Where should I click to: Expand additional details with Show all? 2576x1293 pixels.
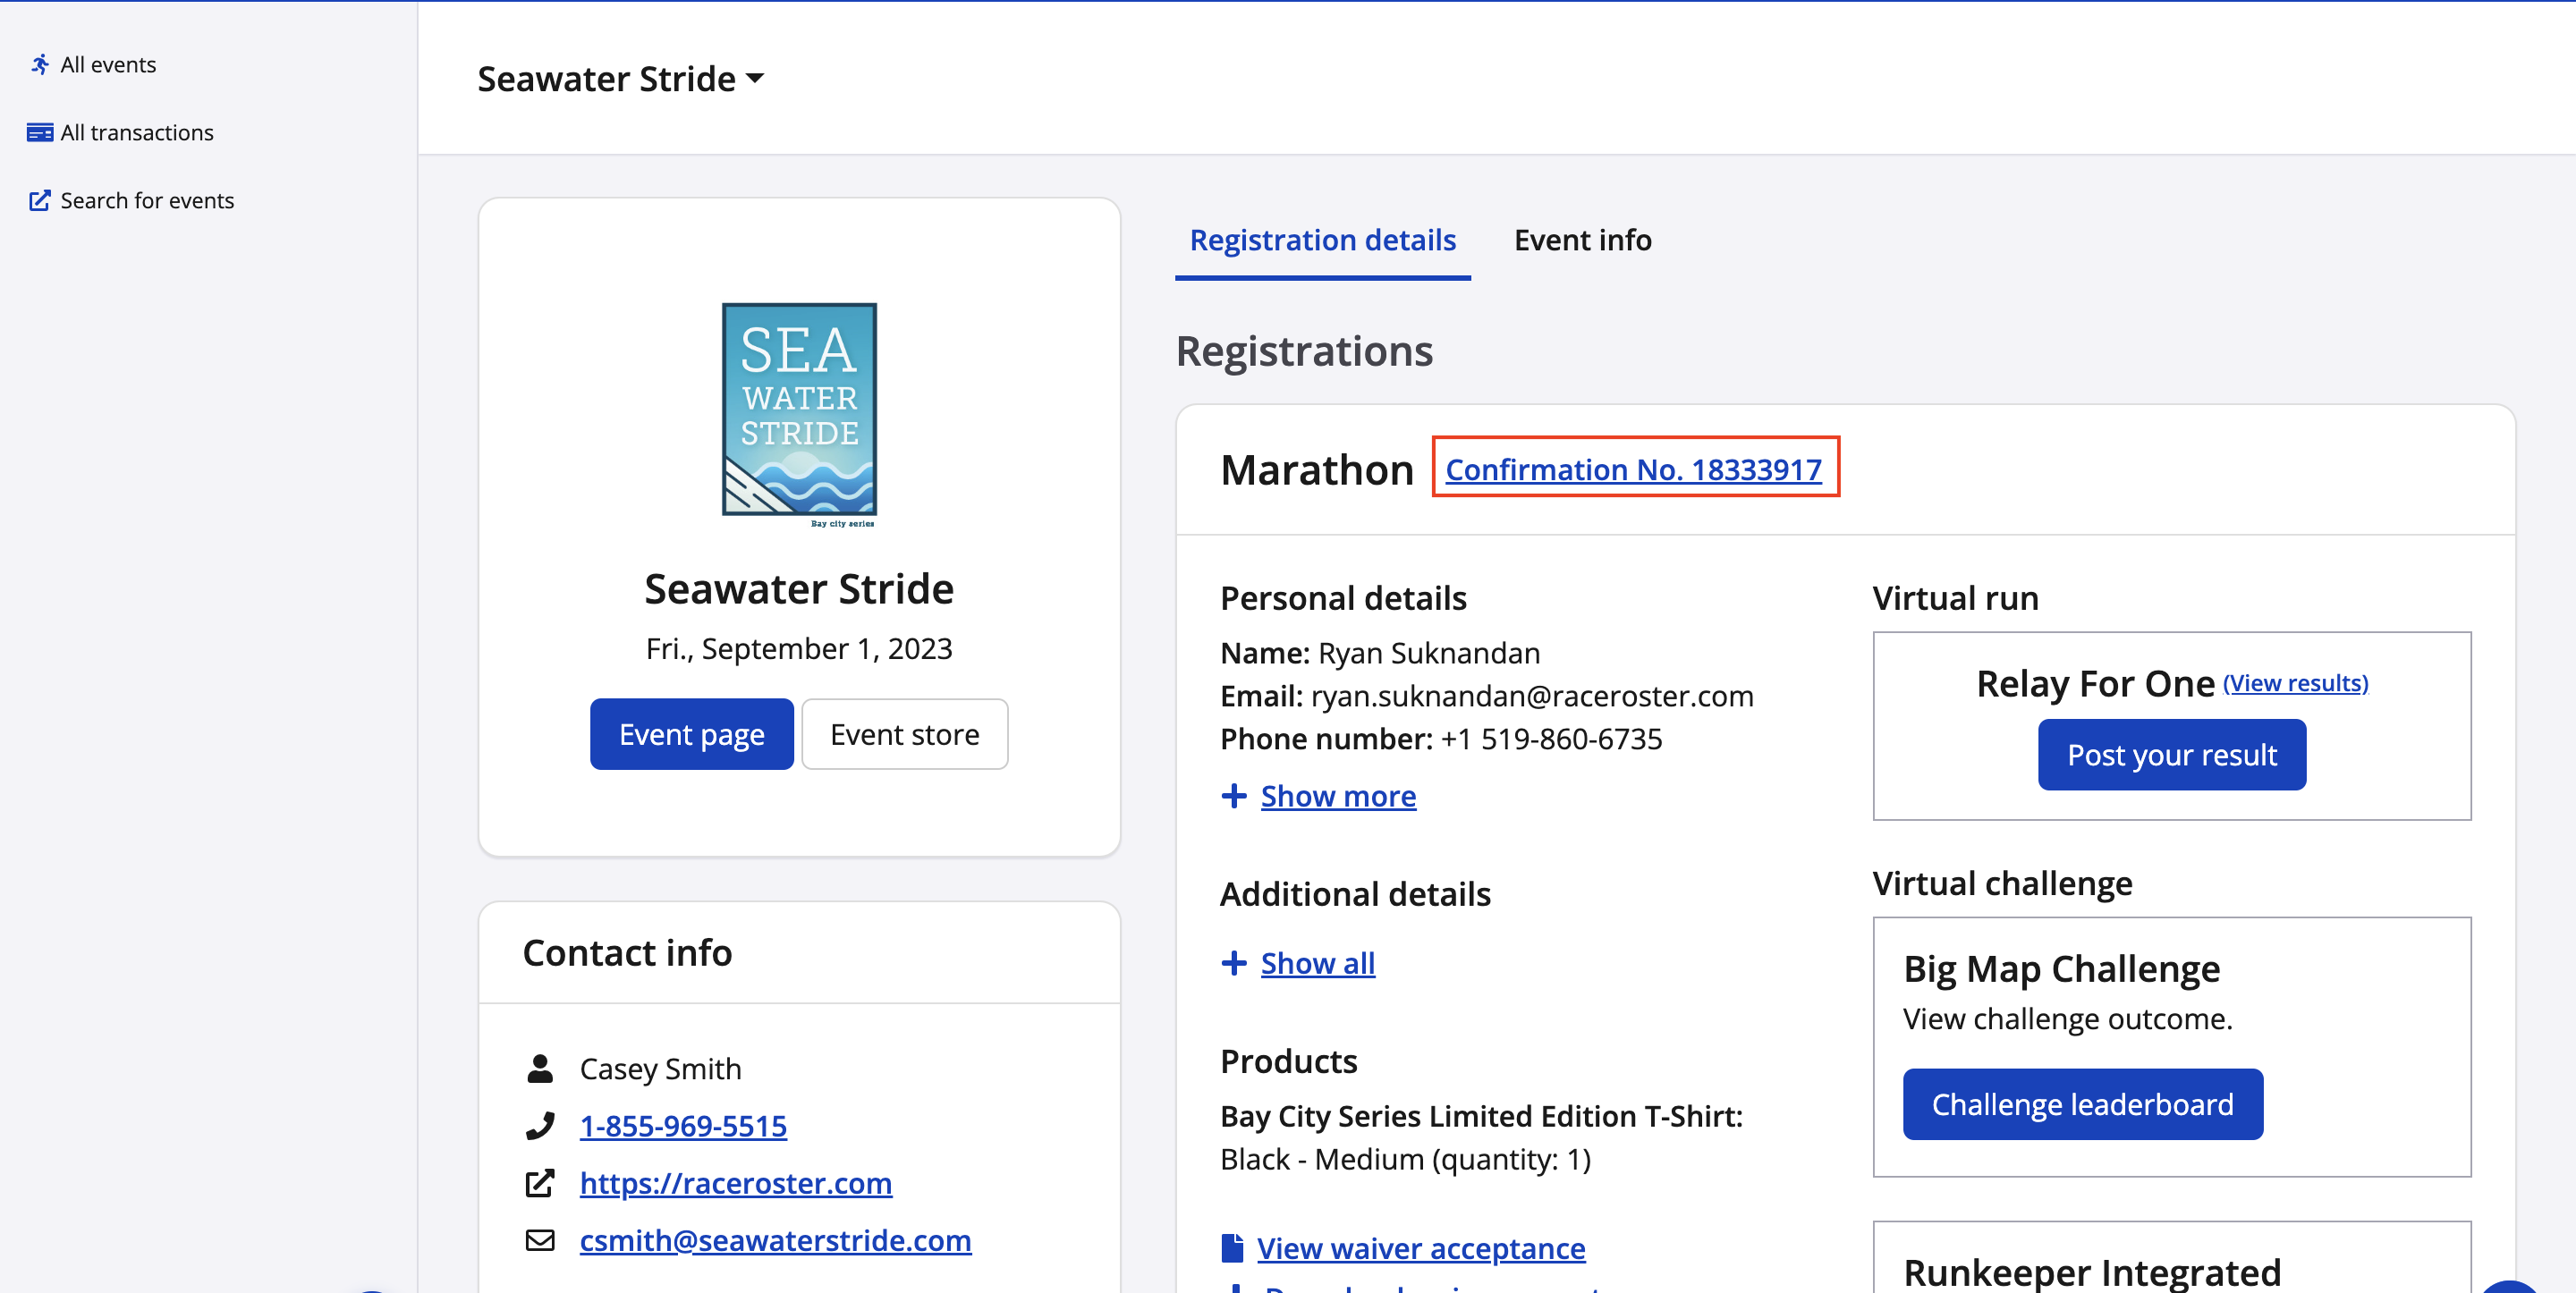[1317, 963]
